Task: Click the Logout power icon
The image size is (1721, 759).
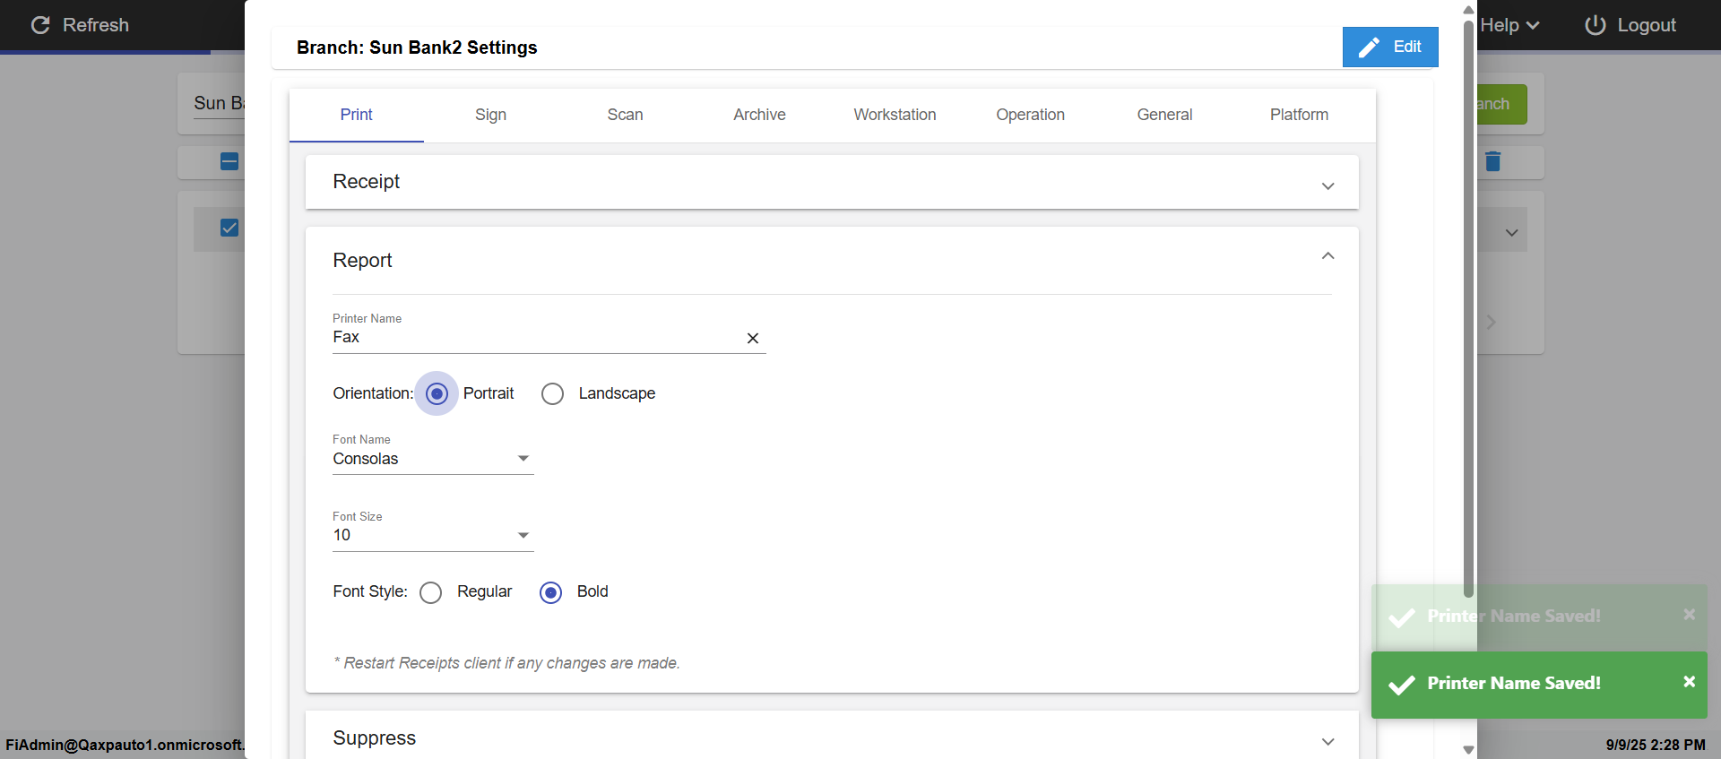Action: pos(1595,25)
